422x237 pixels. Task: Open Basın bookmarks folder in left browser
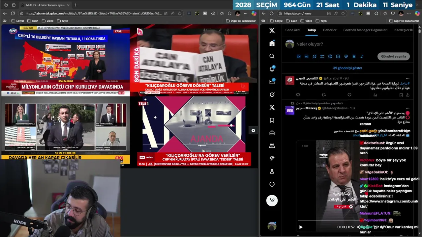pos(33,21)
